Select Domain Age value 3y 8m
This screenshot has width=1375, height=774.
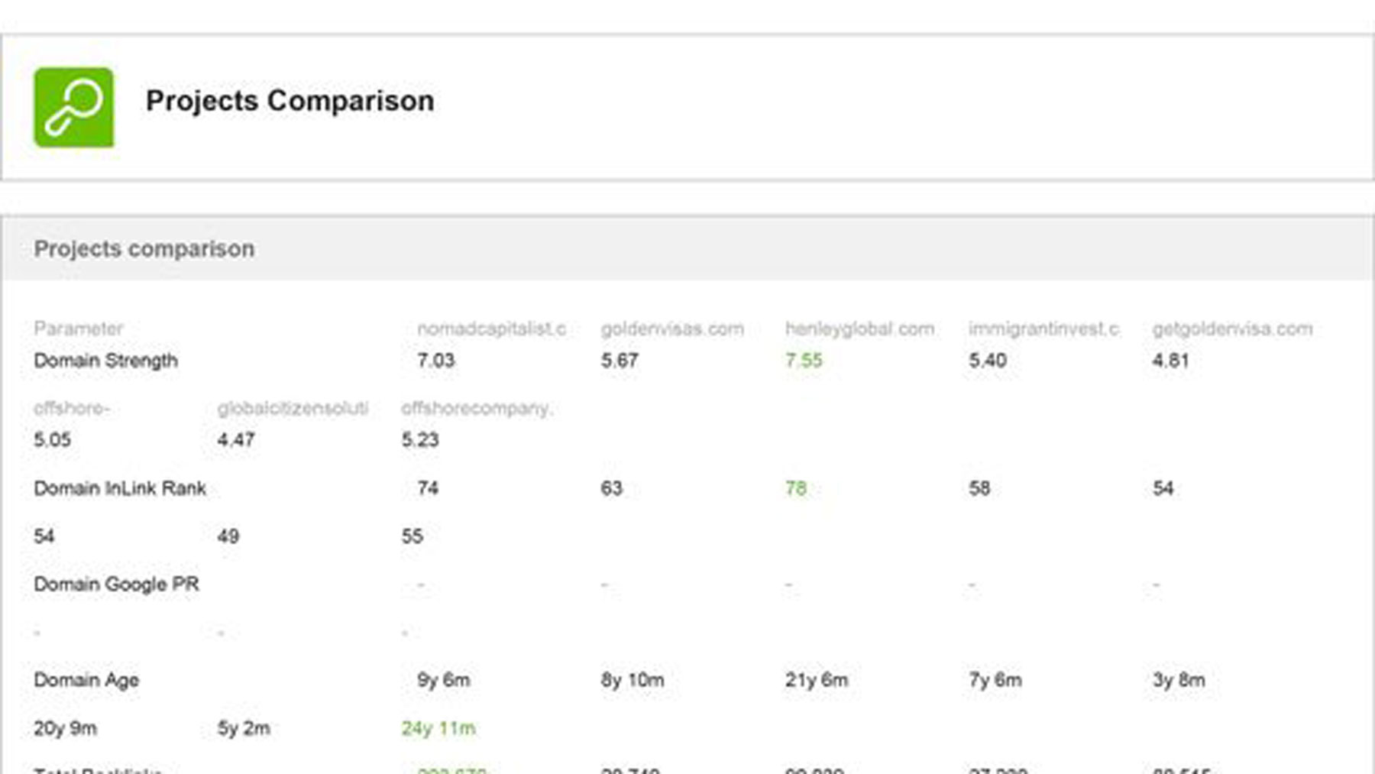1179,680
